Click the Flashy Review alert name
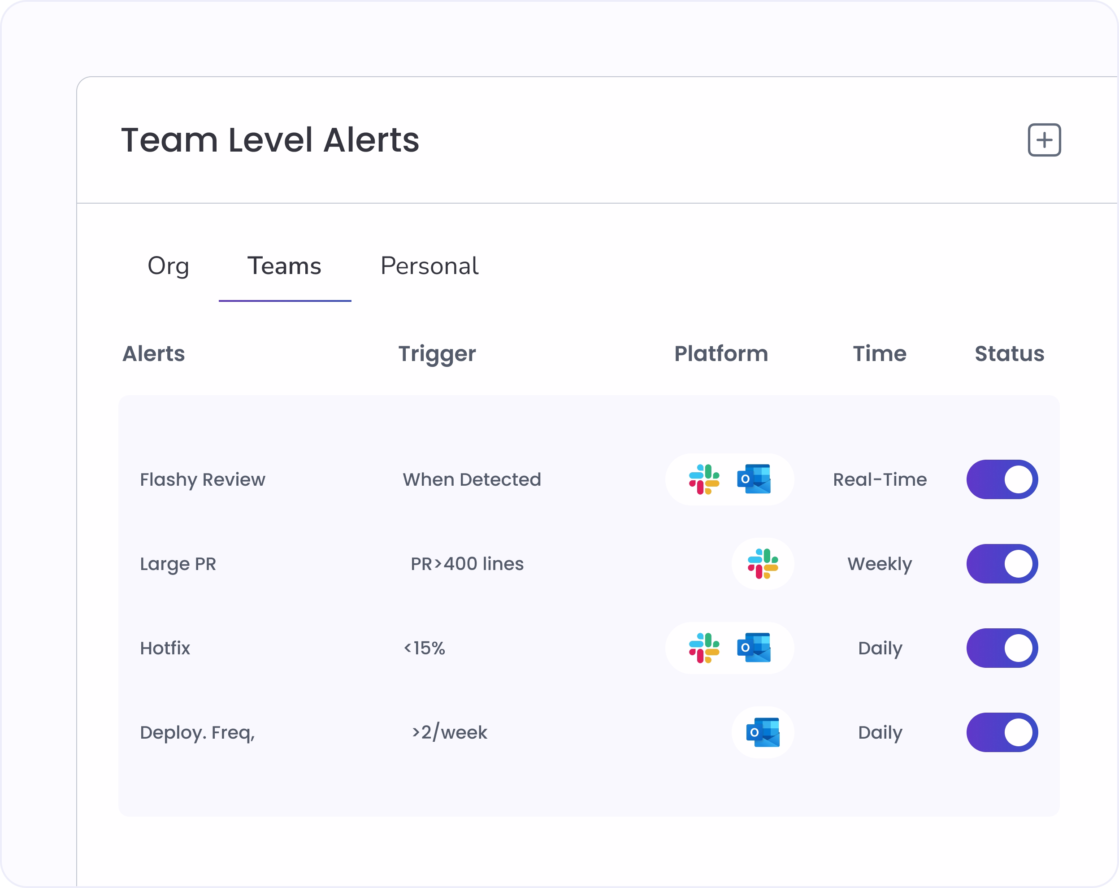This screenshot has height=888, width=1119. pos(203,480)
